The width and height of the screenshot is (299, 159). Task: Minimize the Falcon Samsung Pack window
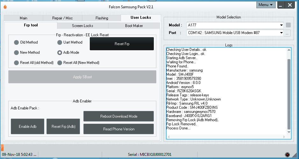pos(281,5)
